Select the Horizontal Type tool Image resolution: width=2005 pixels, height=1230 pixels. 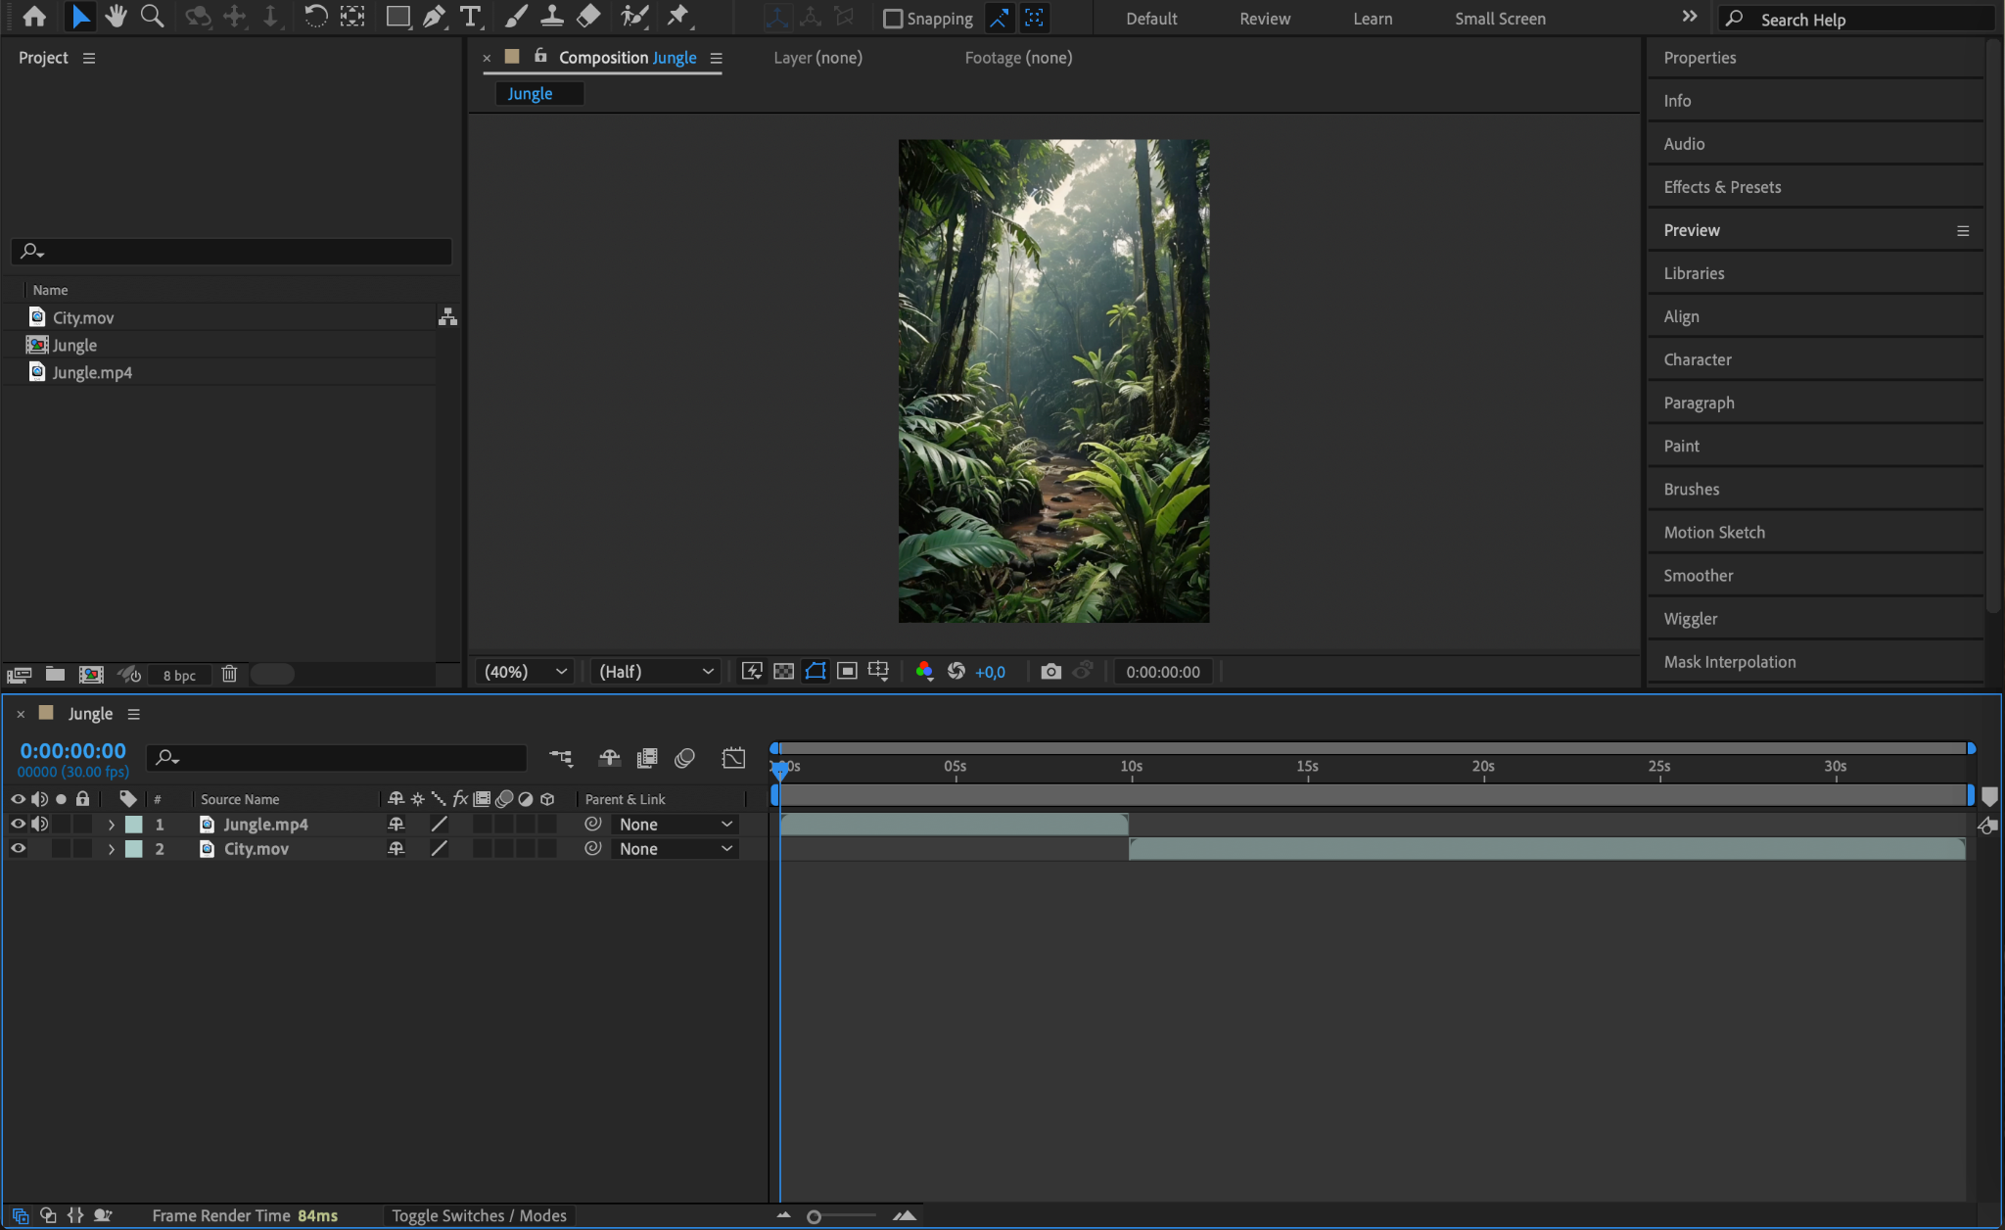click(x=471, y=17)
